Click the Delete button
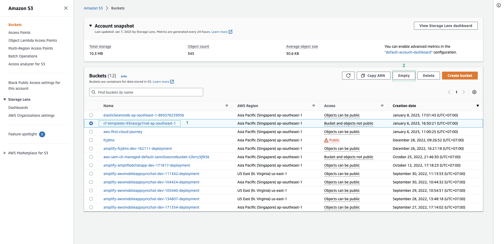 (428, 76)
